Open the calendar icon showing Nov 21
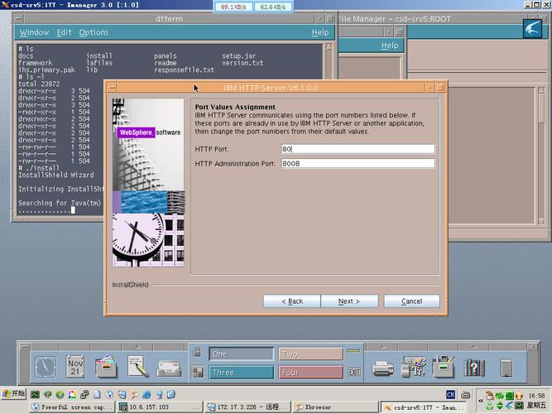Screen dimensions: 552x414 click(76, 365)
